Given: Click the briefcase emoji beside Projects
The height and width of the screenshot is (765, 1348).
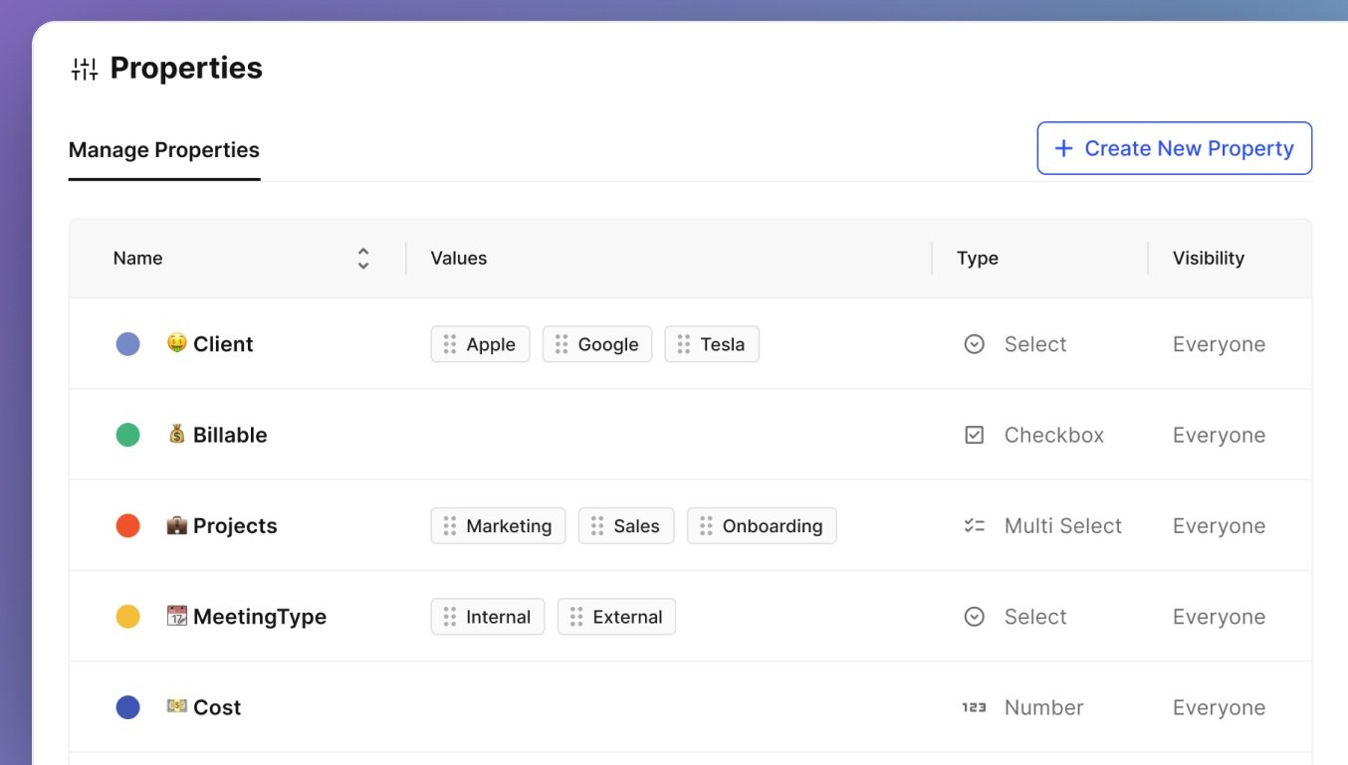Looking at the screenshot, I should (x=178, y=525).
